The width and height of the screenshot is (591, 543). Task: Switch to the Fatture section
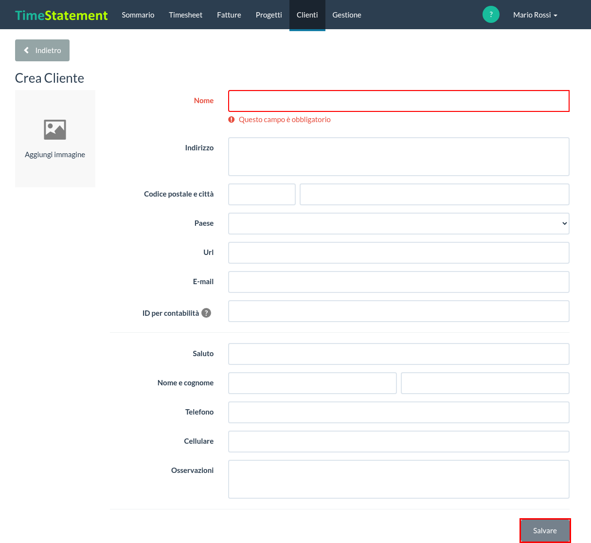(x=229, y=15)
